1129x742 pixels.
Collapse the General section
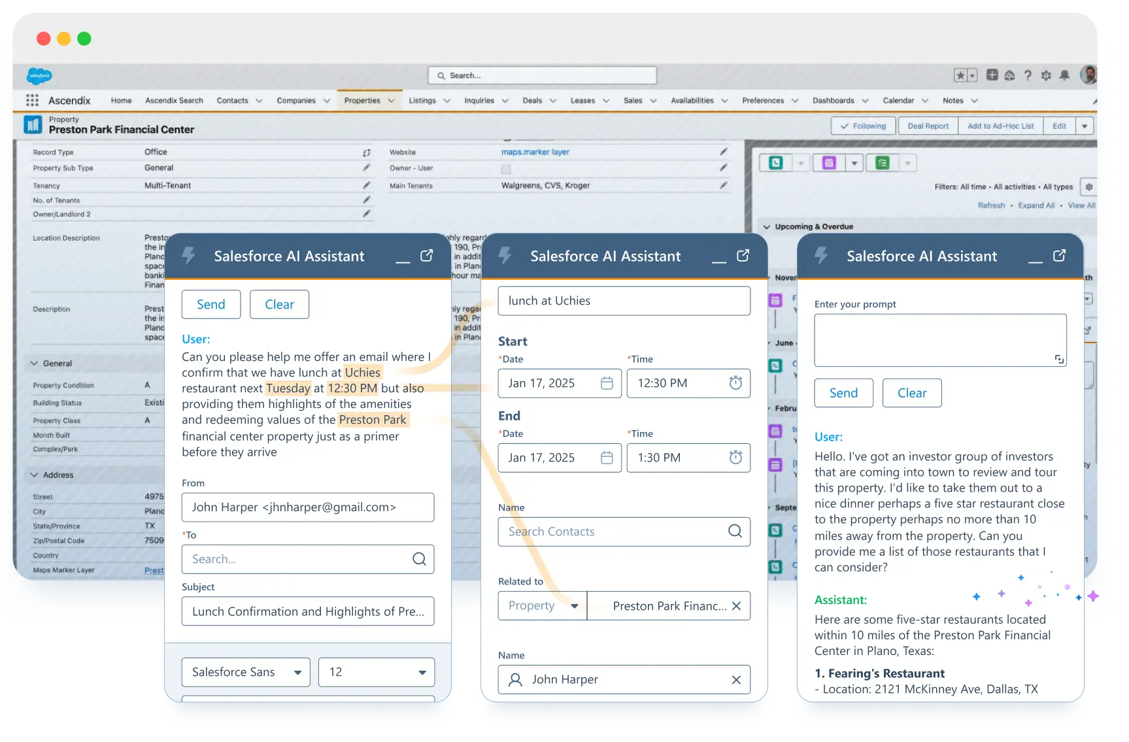pyautogui.click(x=35, y=363)
